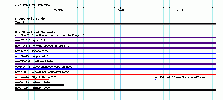Click the red bar under nsv4128848
The width and height of the screenshot is (223, 100).
tap(115, 74)
